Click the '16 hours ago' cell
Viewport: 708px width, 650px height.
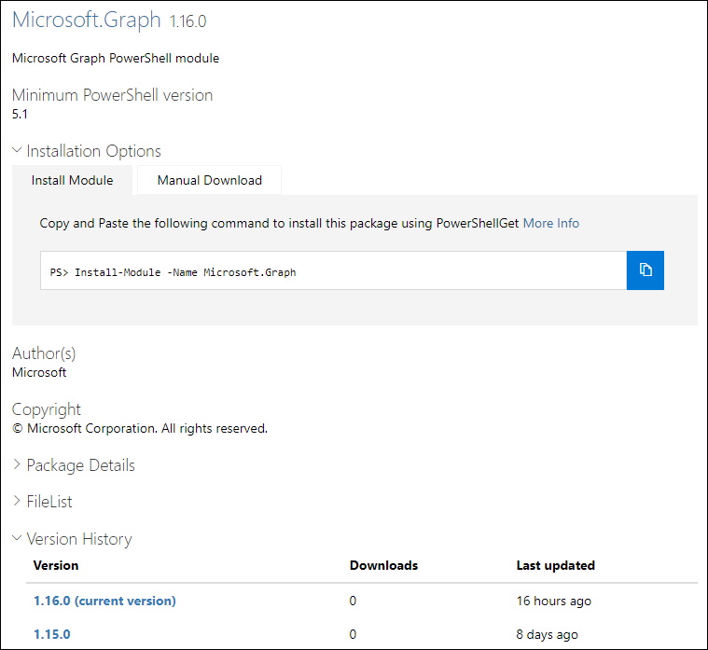coord(553,601)
